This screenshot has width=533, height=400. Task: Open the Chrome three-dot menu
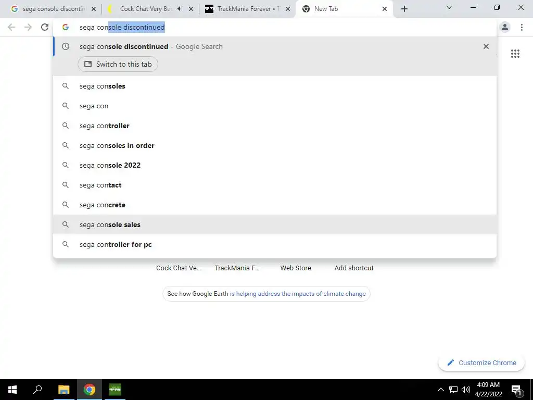tap(522, 27)
